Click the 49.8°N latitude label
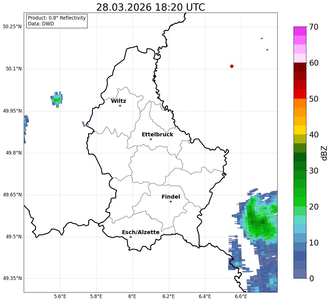 coord(14,153)
